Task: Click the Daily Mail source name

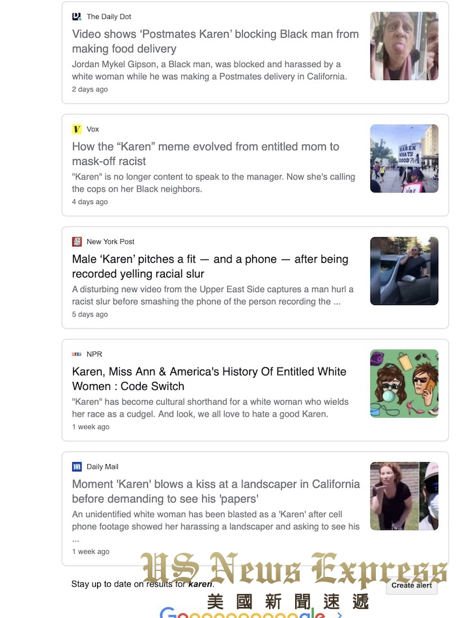Action: pyautogui.click(x=102, y=467)
